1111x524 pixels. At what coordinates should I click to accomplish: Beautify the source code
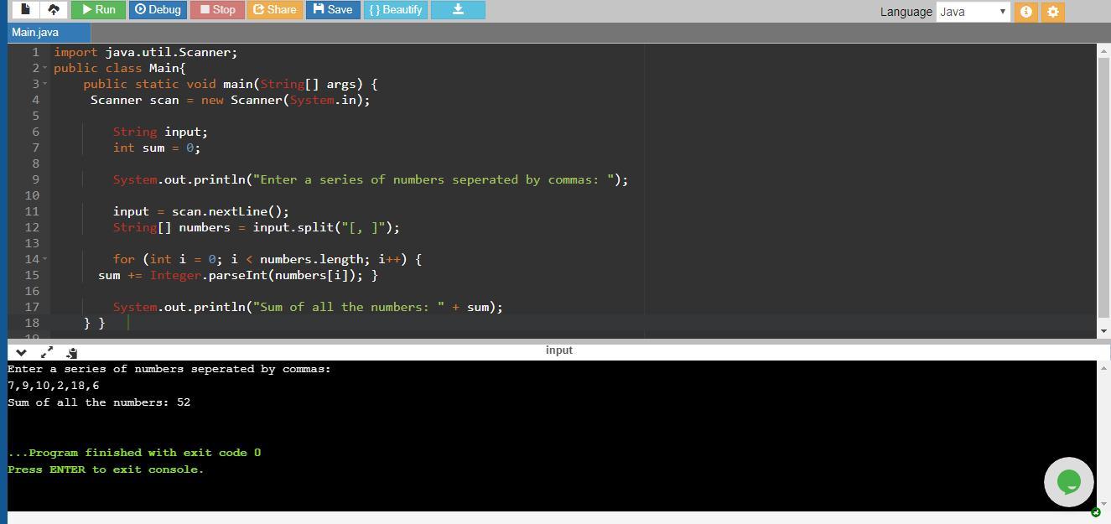[x=396, y=9]
